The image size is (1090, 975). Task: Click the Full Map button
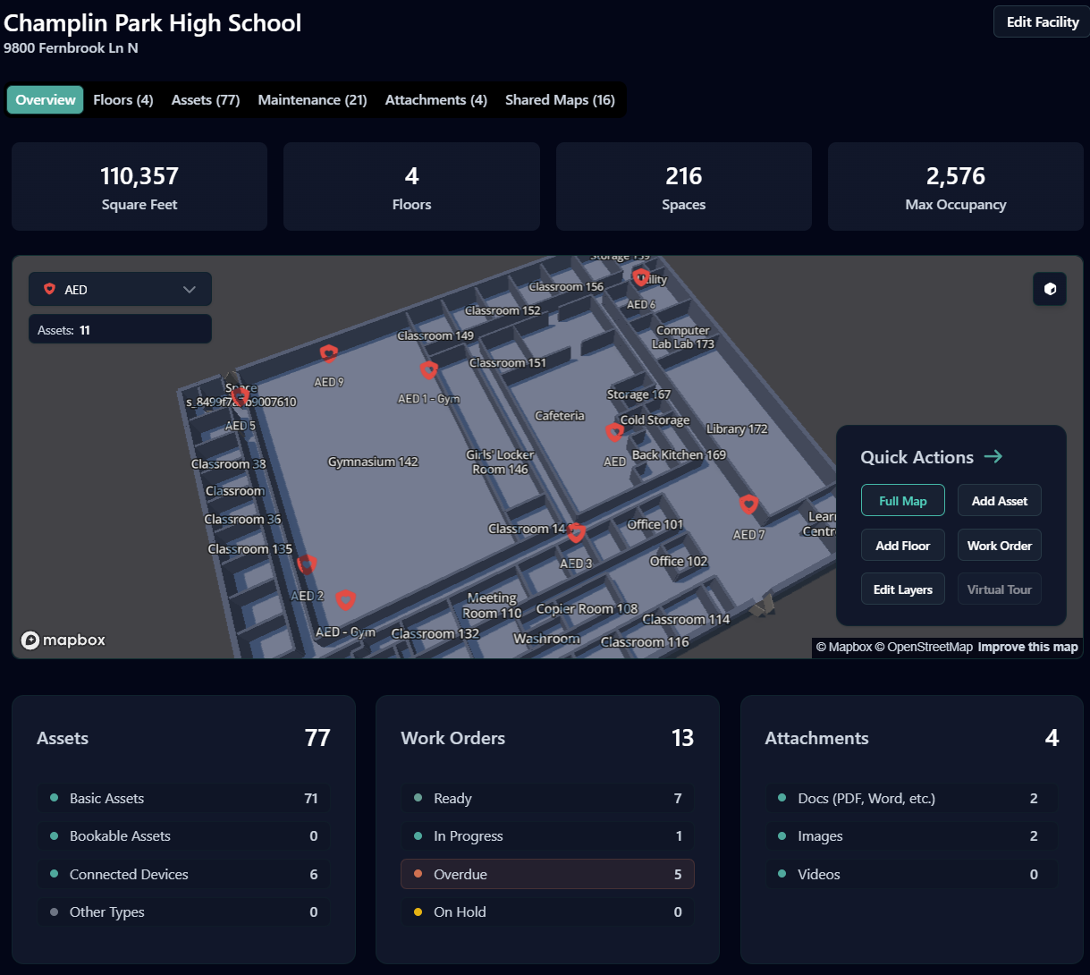[x=903, y=501]
